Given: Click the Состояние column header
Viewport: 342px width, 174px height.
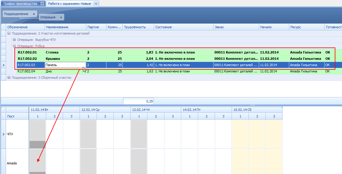Looking at the screenshot, I should (184, 27).
